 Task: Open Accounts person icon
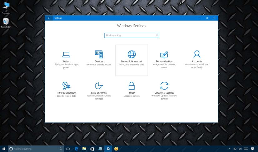[x=197, y=54]
